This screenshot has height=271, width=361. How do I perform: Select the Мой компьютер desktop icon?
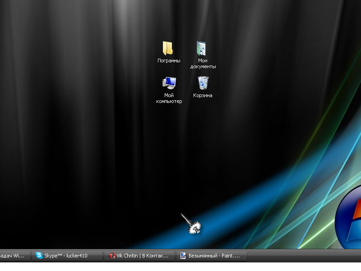(x=169, y=83)
